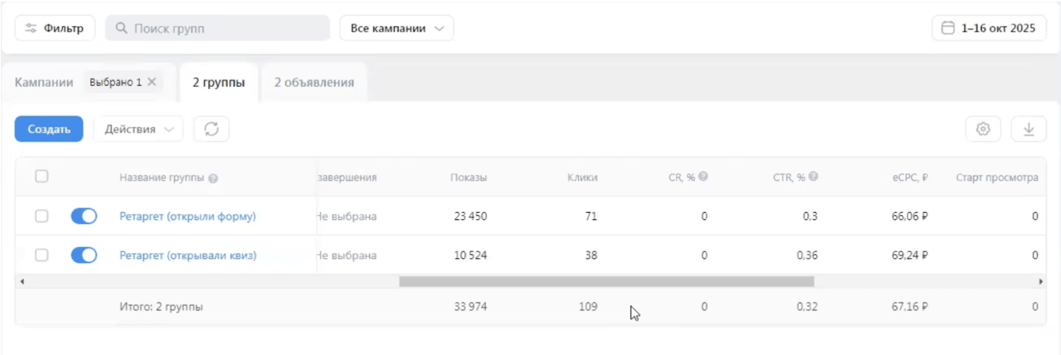Open table settings gear icon
Image resolution: width=1061 pixels, height=355 pixels.
tap(983, 129)
